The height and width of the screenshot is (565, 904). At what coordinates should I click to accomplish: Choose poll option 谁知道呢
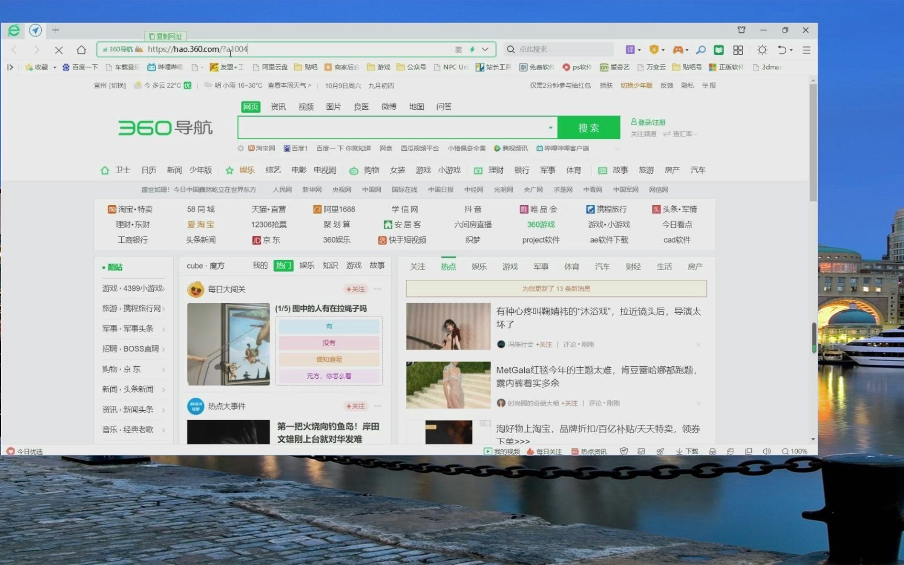[x=329, y=360]
